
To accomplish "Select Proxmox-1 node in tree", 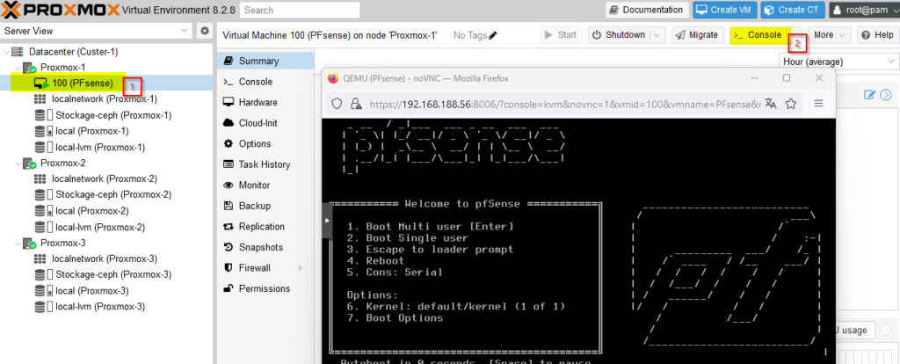I will pos(62,67).
